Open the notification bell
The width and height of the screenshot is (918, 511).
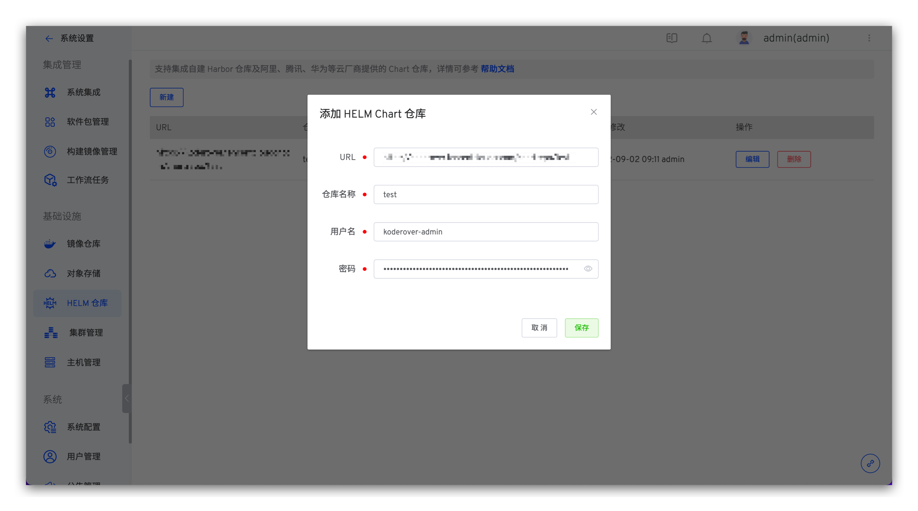pos(706,38)
